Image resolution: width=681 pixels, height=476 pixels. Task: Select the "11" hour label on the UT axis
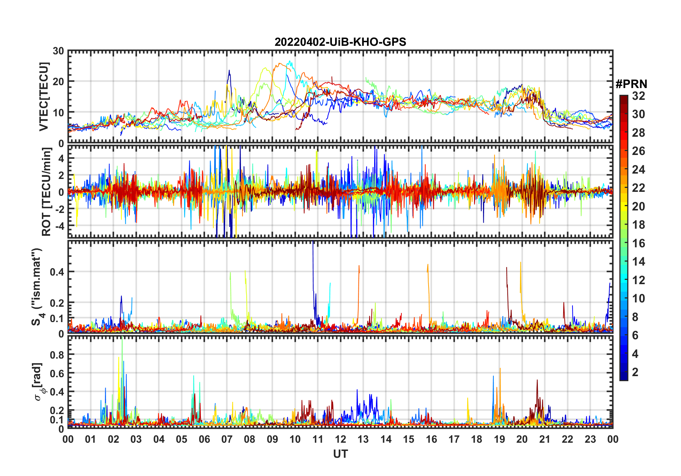coord(318,439)
